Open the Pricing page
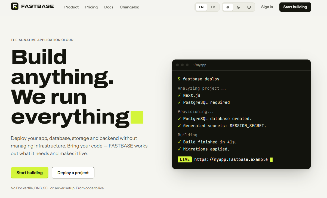This screenshot has height=198, width=327. [x=91, y=7]
